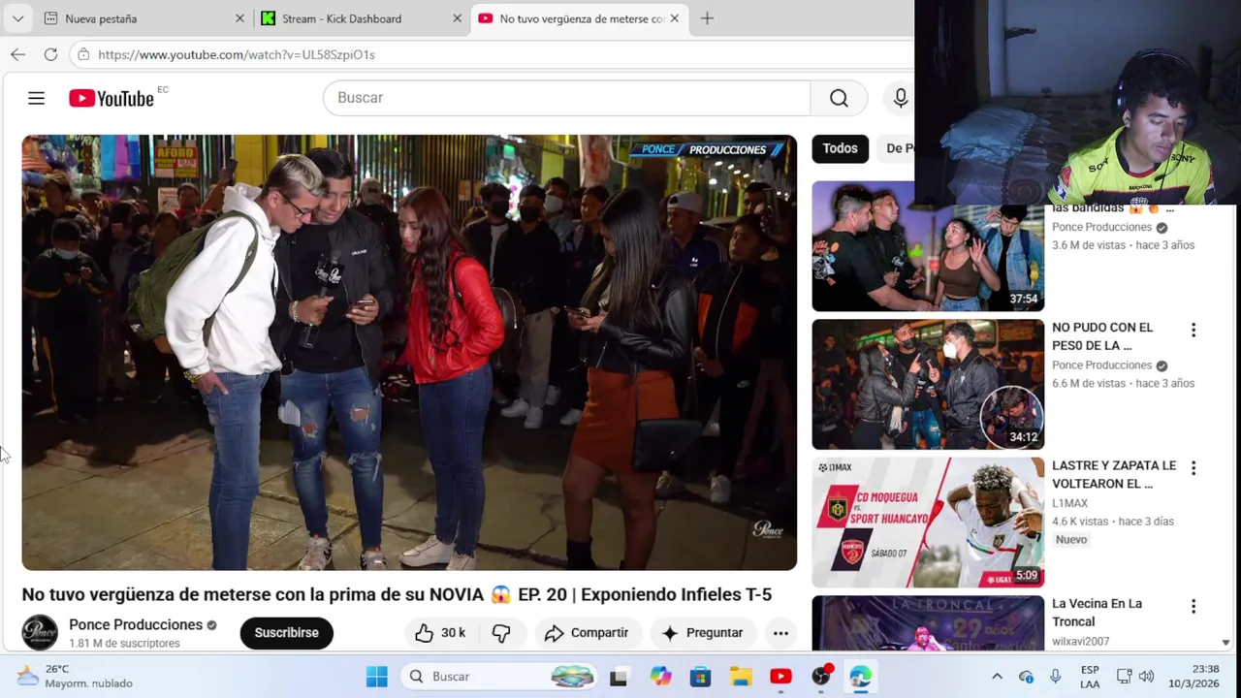View site info icon in address bar
The image size is (1241, 698).
pyautogui.click(x=83, y=54)
